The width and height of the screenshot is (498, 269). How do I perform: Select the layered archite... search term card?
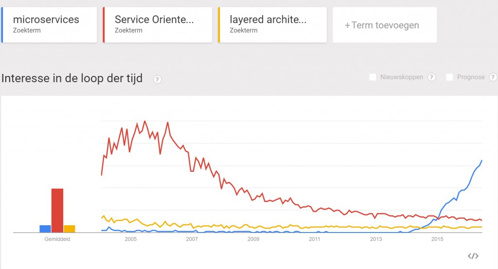(272, 25)
